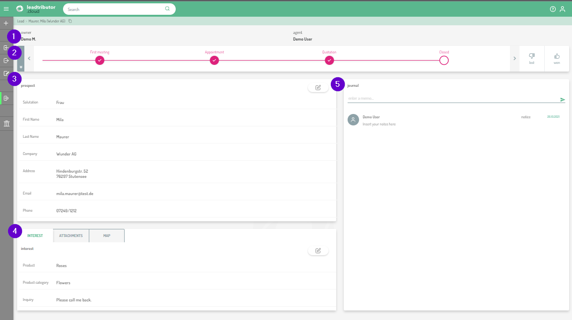
Task: Send the journal memo with the arrow icon
Action: pos(562,100)
